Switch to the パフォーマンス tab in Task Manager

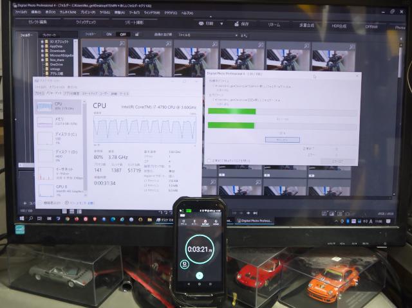tap(53, 93)
